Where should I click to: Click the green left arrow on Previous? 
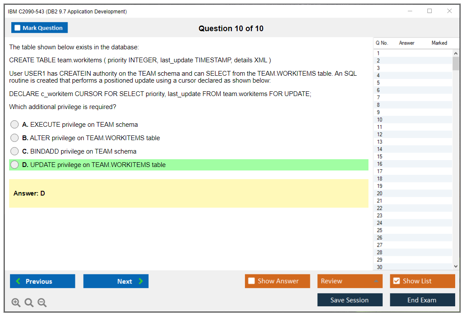click(18, 281)
